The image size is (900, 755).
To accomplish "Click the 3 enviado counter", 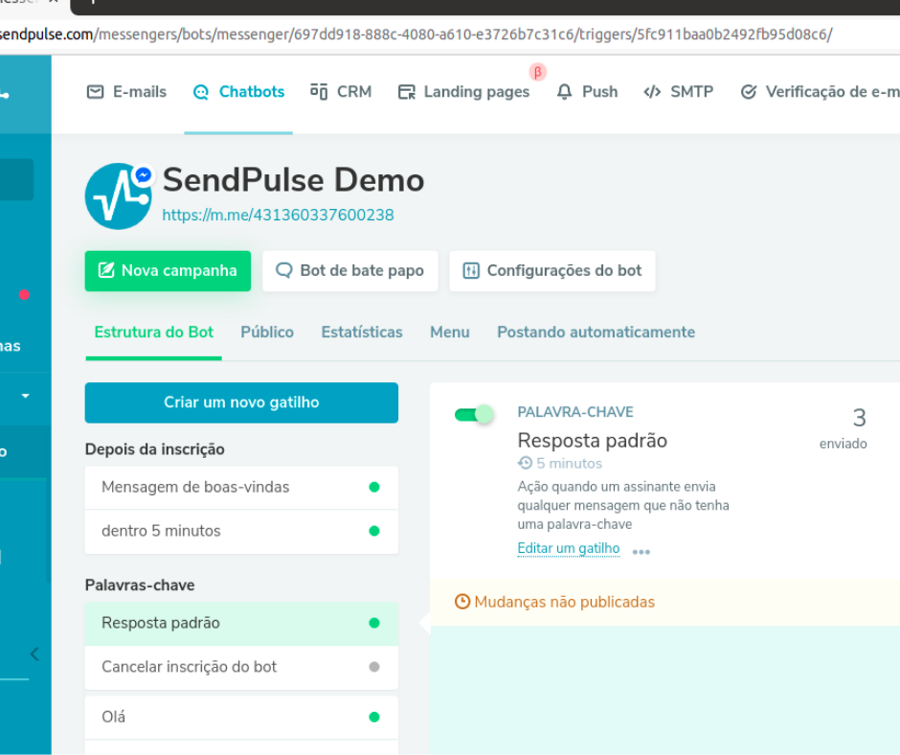I will tap(844, 428).
